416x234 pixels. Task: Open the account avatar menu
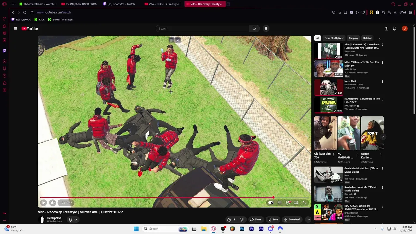(x=405, y=29)
